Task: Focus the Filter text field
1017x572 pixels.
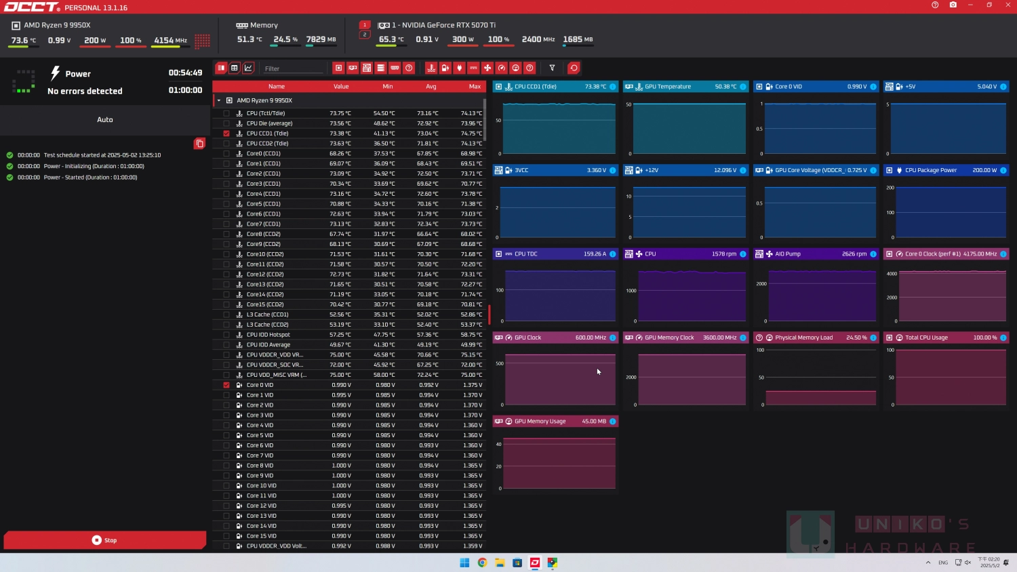Action: 293,68
